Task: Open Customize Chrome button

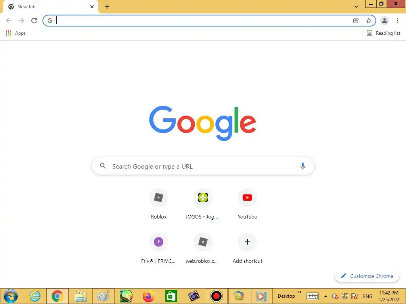Action: point(367,276)
